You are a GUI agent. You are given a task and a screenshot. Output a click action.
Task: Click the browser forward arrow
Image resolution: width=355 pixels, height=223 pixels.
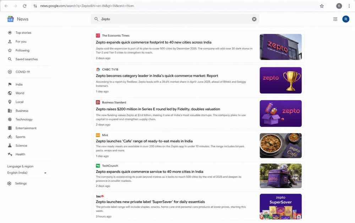click(x=15, y=6)
